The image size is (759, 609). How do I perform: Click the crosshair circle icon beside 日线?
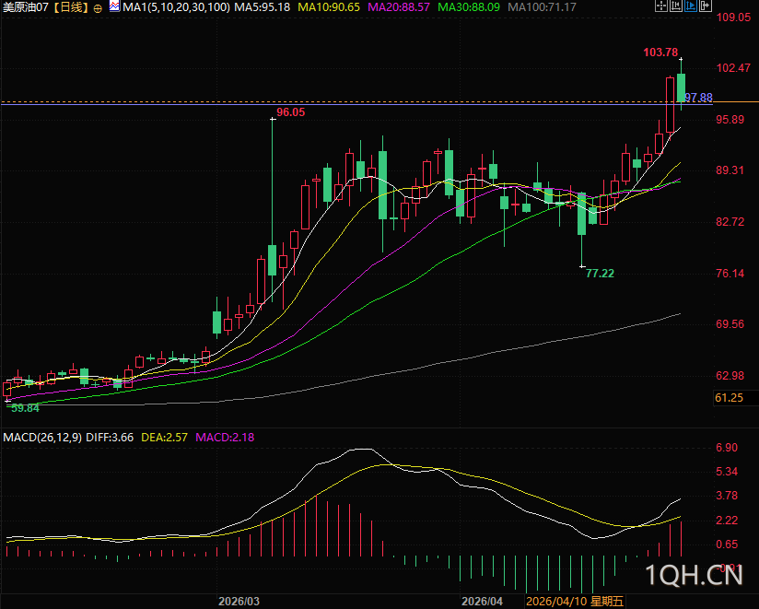[99, 7]
